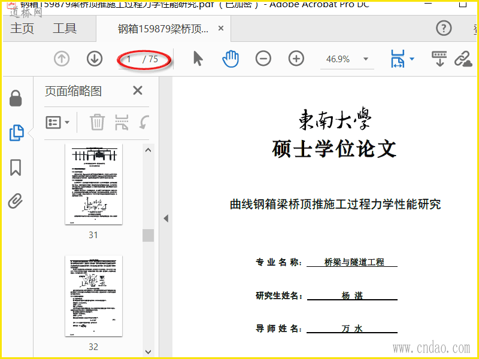
Task: Select page 32 thumbnail
Action: [94, 296]
